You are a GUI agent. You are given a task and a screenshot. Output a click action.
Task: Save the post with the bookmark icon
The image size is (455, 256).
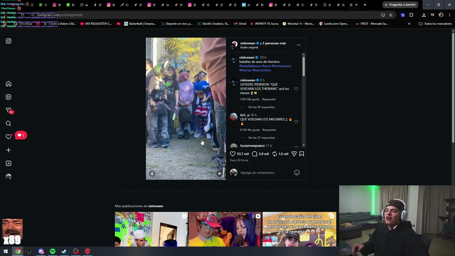click(301, 154)
